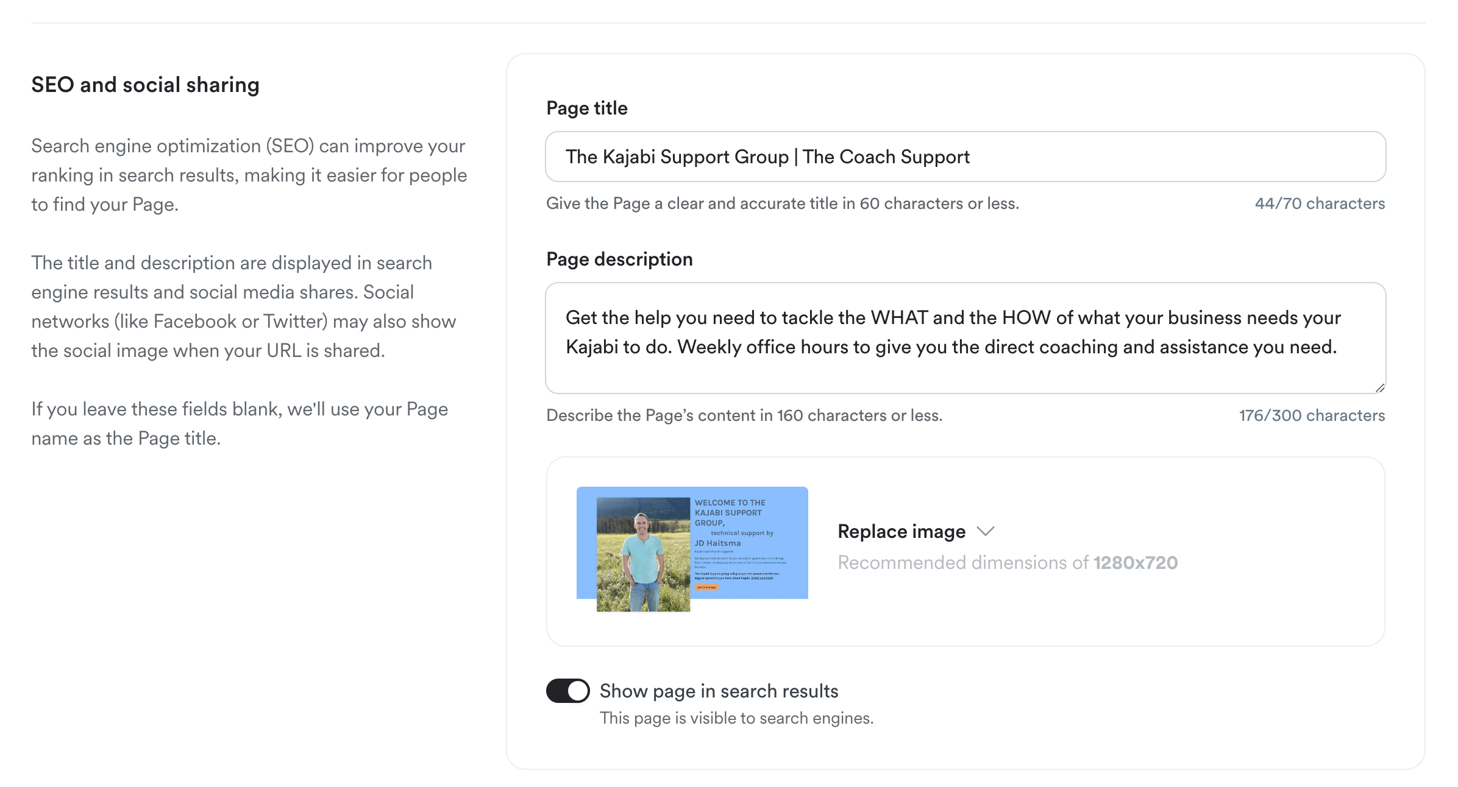
Task: Click the paragraph starting "Search engine optimization"
Action: point(249,175)
